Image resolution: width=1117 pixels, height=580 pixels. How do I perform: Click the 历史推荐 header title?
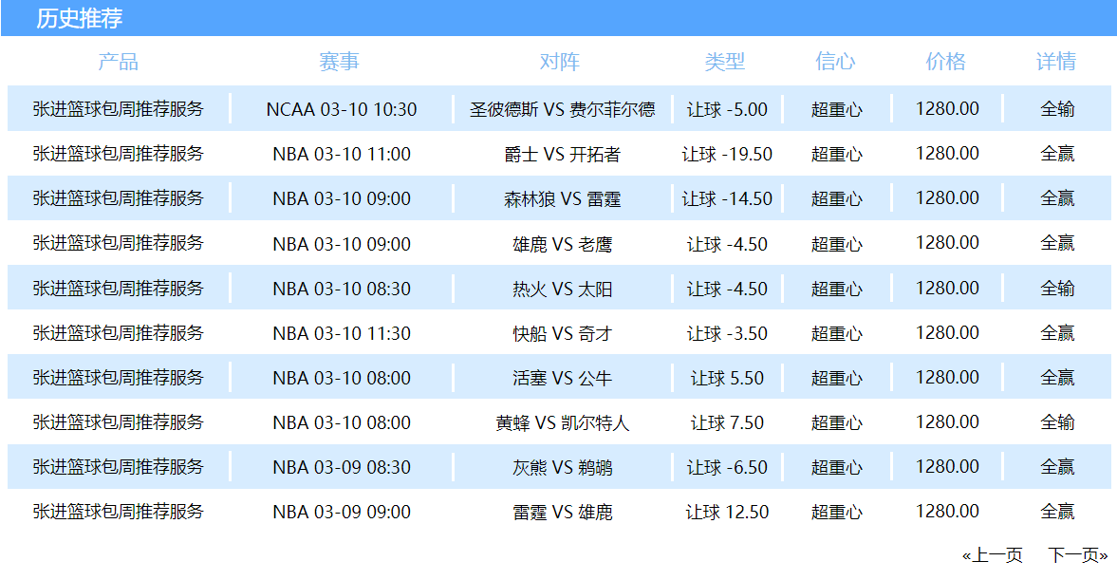coord(80,18)
